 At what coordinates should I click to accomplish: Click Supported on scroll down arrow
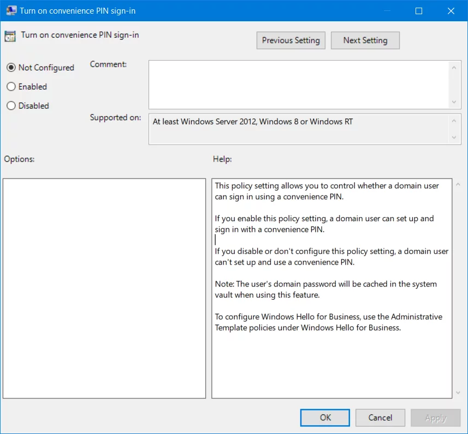454,138
